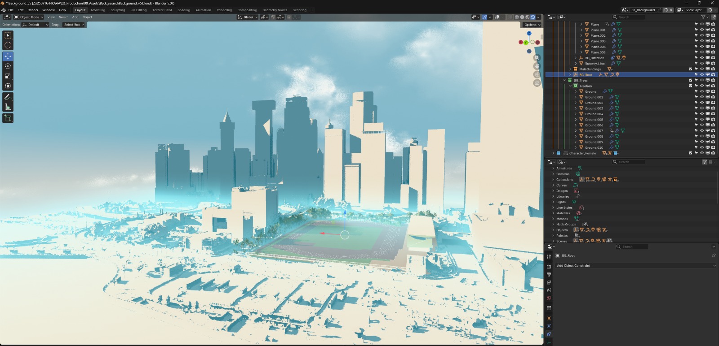
Task: Open the Object Mode dropdown
Action: point(29,17)
